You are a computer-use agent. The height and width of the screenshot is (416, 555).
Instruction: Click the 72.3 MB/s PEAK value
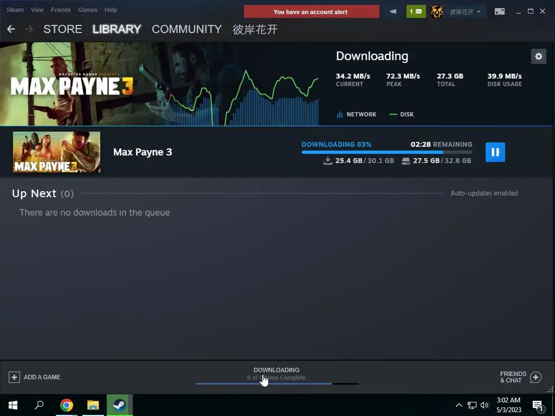[x=403, y=76]
